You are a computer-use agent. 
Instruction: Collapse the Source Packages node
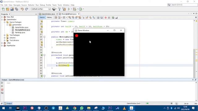click(5, 22)
